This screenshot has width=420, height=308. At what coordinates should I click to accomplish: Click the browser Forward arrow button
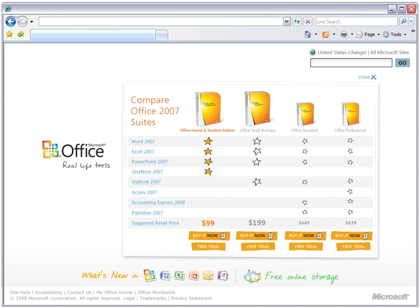pyautogui.click(x=23, y=21)
